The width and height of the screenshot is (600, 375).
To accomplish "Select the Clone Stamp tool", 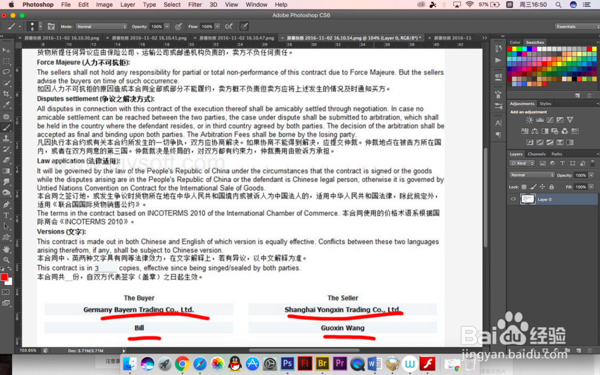I will pos(7,139).
